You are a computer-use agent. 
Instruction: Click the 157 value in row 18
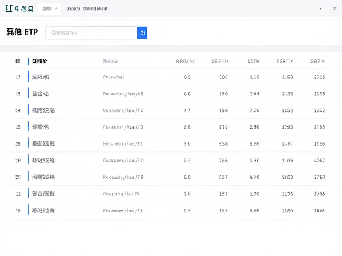(x=223, y=211)
